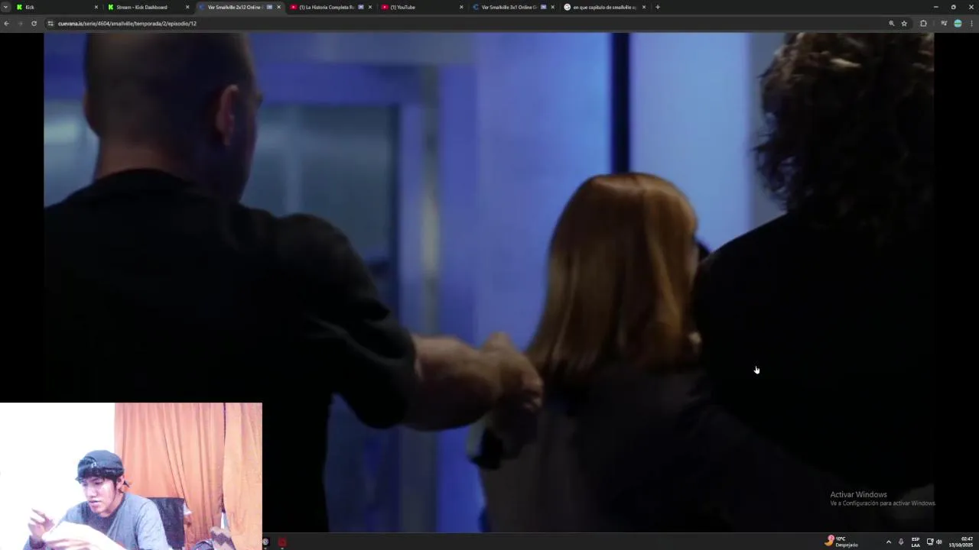979x550 pixels.
Task: Switch to Stream - Kick Dashboard tab
Action: point(148,7)
